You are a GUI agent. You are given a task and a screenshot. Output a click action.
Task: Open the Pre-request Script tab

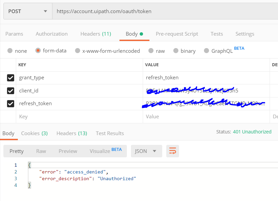[177, 34]
